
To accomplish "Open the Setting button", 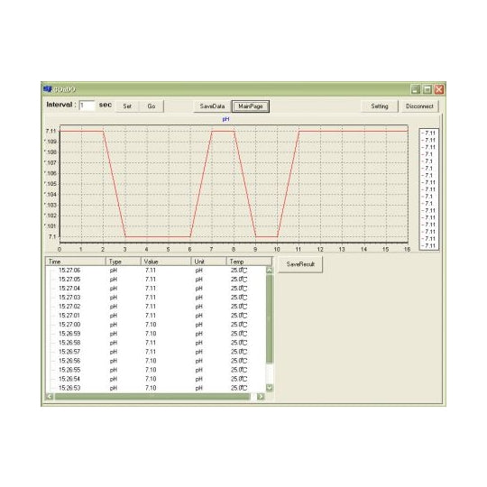I will (x=379, y=106).
